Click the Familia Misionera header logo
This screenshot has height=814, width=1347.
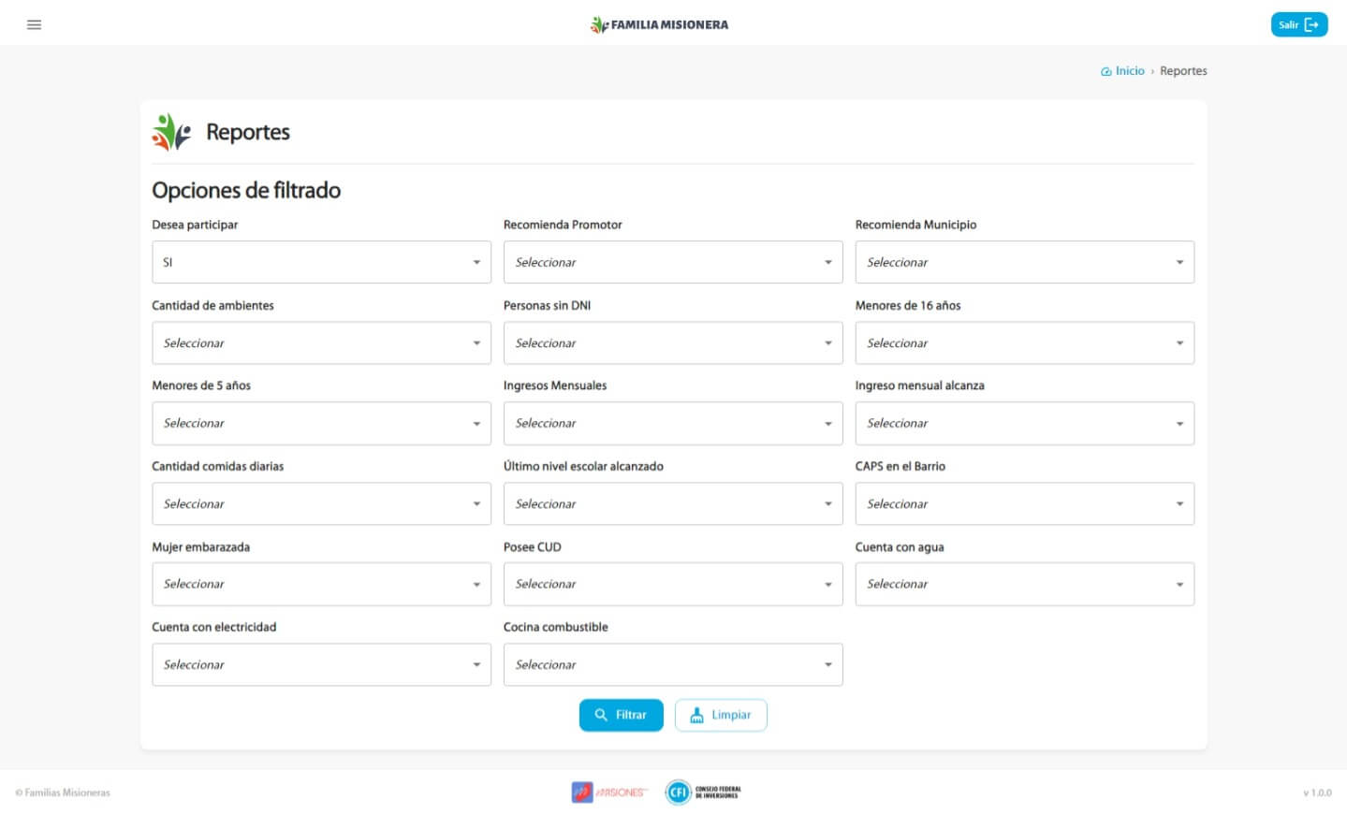[x=659, y=24]
